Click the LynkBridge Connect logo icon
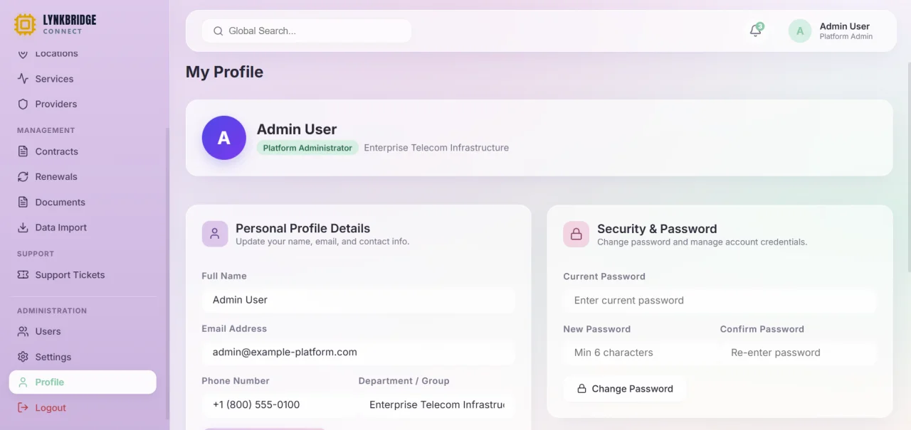Screen dimensions: 911x430 [25, 25]
